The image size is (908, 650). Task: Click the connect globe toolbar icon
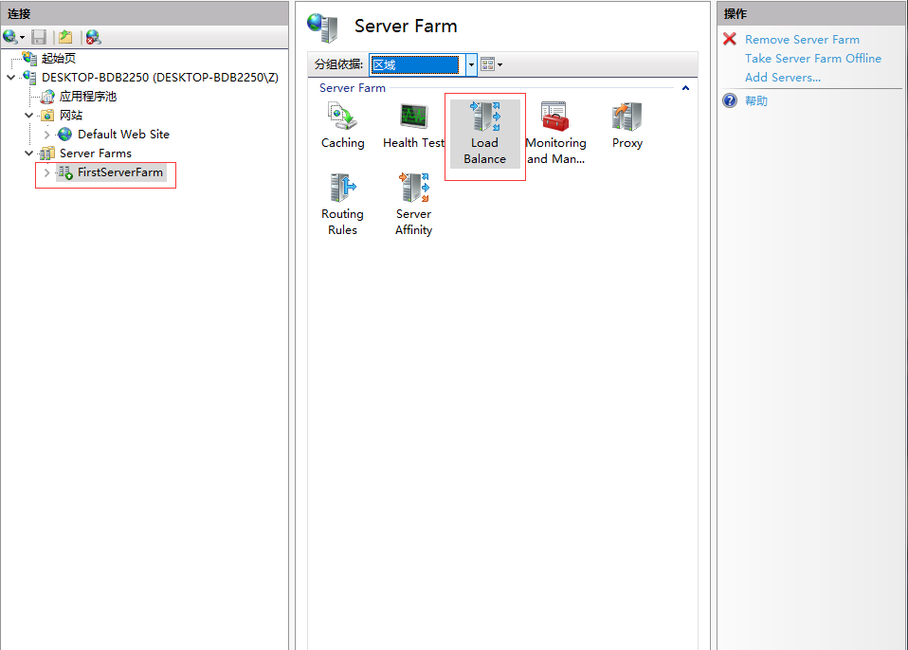click(x=9, y=37)
